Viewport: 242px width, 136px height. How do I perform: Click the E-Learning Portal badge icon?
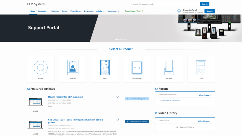click(179, 11)
